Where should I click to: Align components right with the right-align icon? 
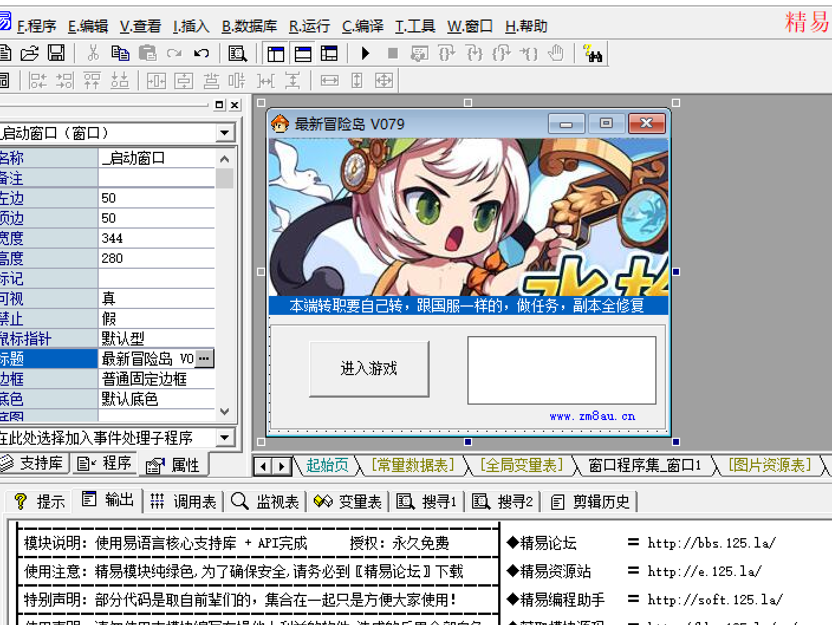click(65, 80)
